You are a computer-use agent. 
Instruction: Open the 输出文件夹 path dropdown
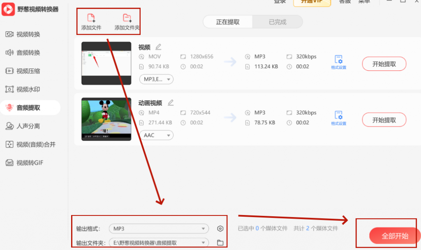(x=159, y=243)
